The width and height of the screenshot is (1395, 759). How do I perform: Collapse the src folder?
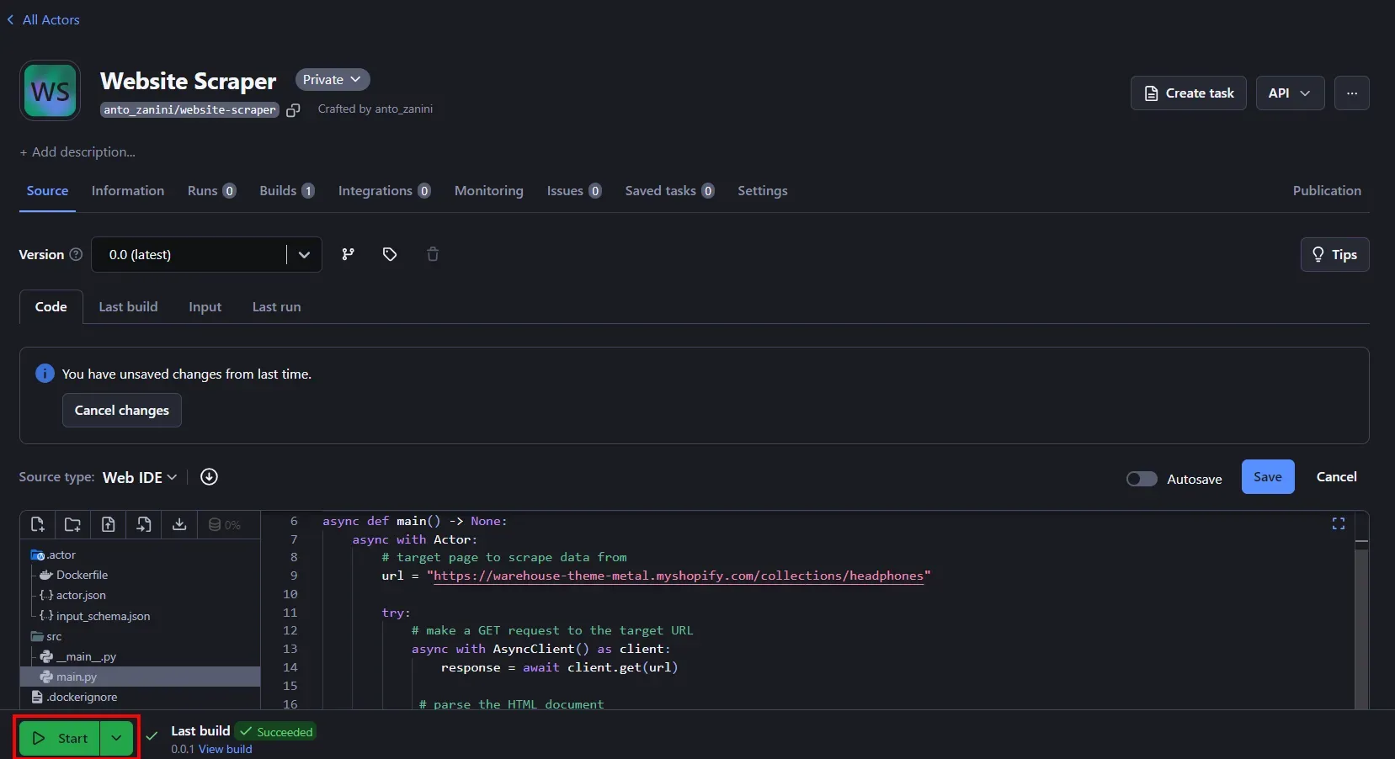46,636
